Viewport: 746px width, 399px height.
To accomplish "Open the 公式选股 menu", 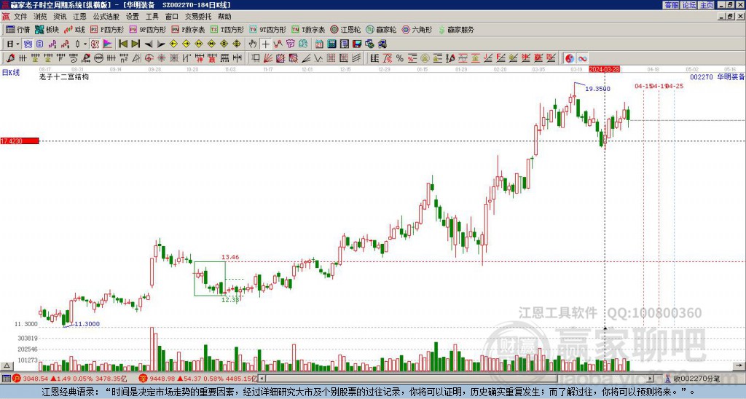I will (x=106, y=17).
